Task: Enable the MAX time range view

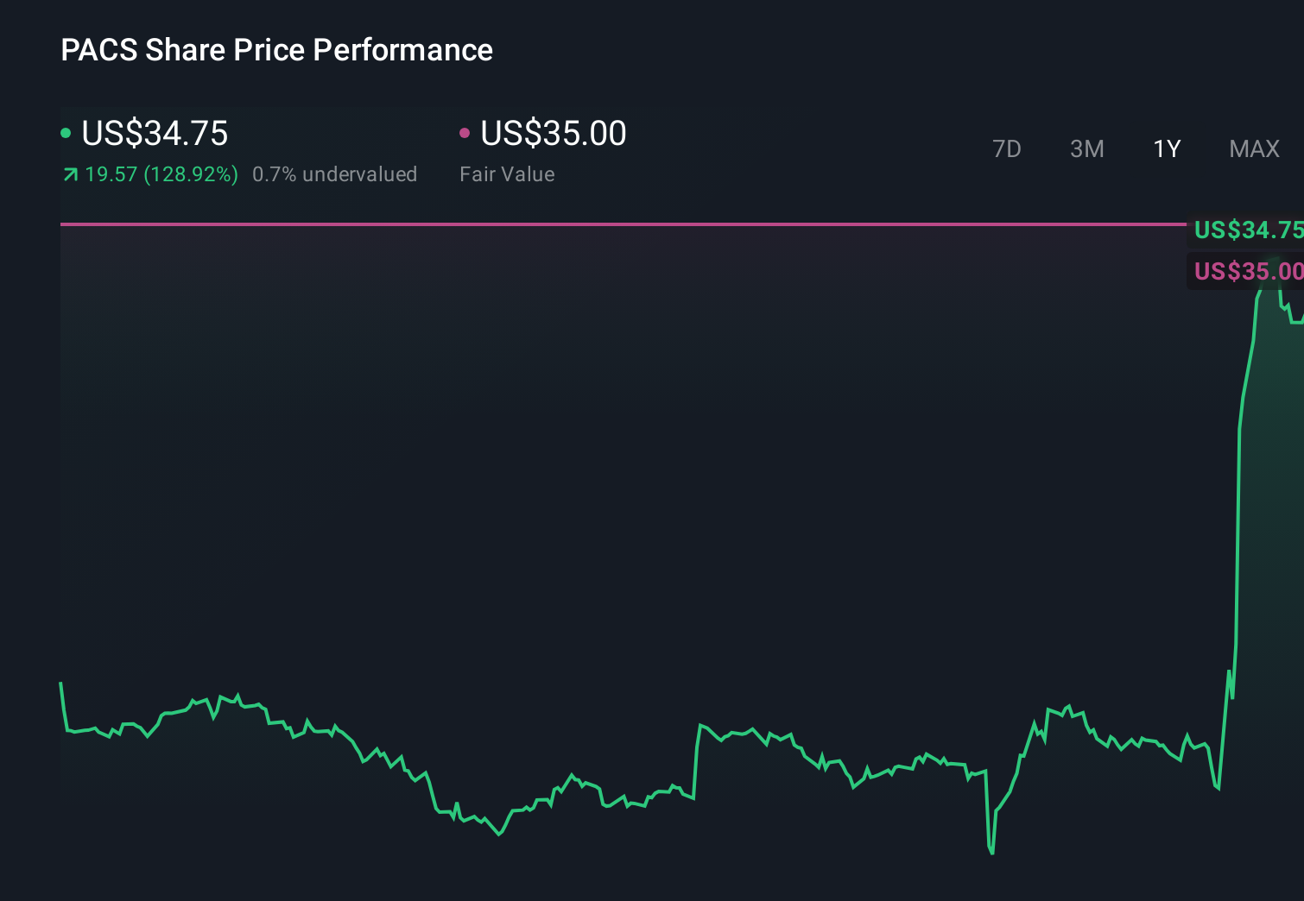Action: pos(1253,148)
